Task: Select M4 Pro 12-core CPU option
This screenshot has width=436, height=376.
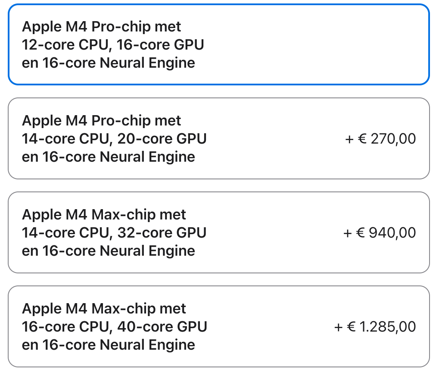Action: 219,44
